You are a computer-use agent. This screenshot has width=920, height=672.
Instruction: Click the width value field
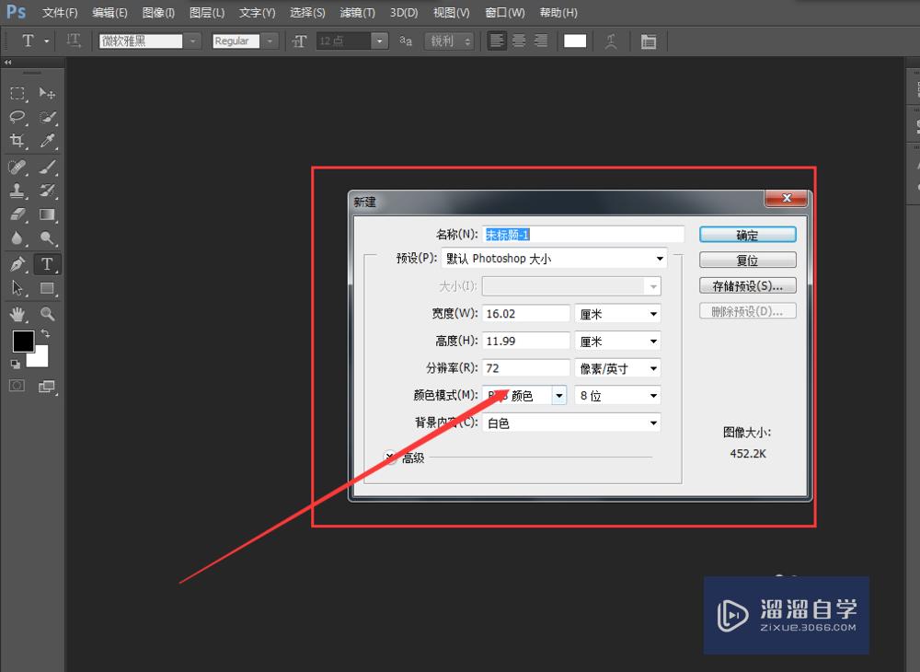(525, 313)
